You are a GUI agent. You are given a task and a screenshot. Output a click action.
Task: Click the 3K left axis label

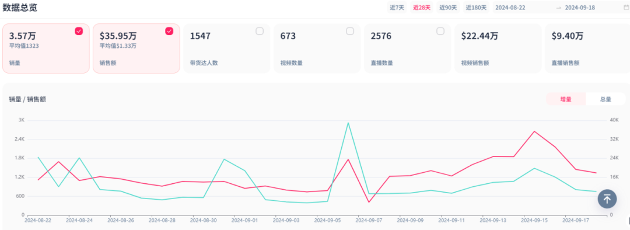[x=22, y=120]
